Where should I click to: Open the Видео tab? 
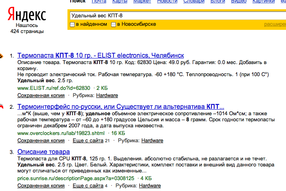(239, 2)
